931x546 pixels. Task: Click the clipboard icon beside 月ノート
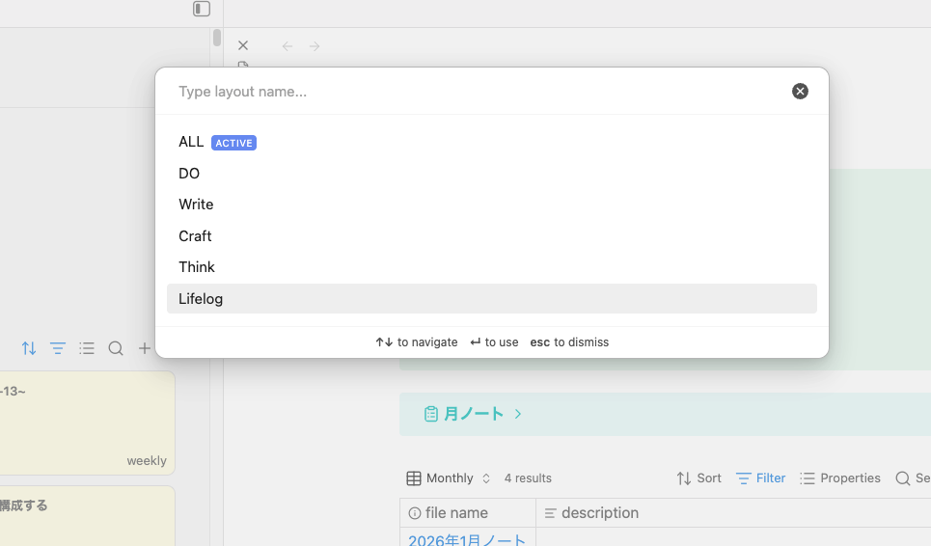coord(431,414)
